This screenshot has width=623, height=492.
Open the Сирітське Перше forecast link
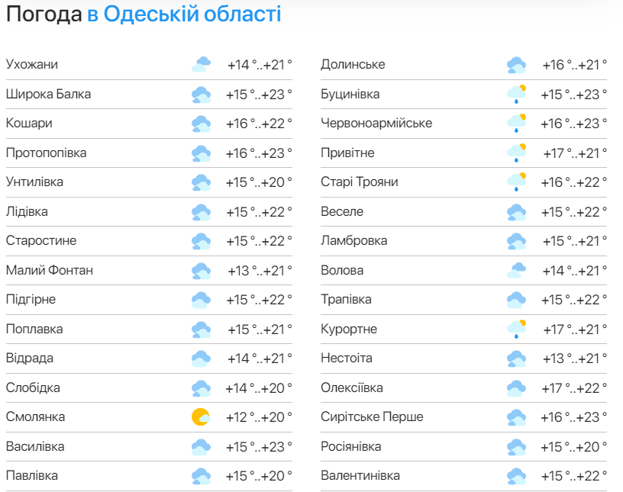coord(372,417)
